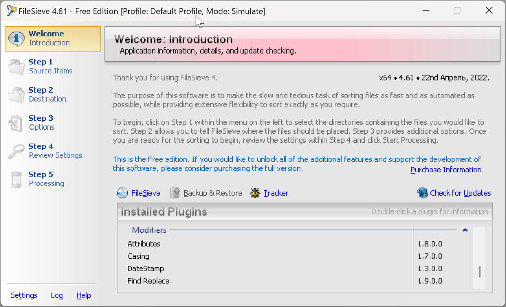
Task: Click the Step 2 Destination folder icon
Action: pos(17,95)
